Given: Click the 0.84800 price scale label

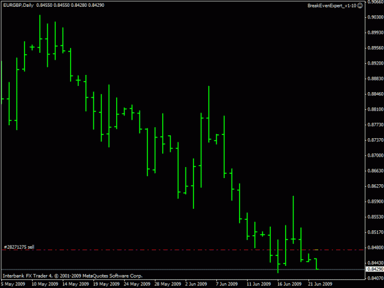Looking at the screenshot, I should [375, 247].
